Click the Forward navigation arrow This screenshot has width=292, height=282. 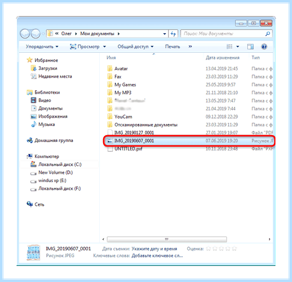(x=36, y=34)
